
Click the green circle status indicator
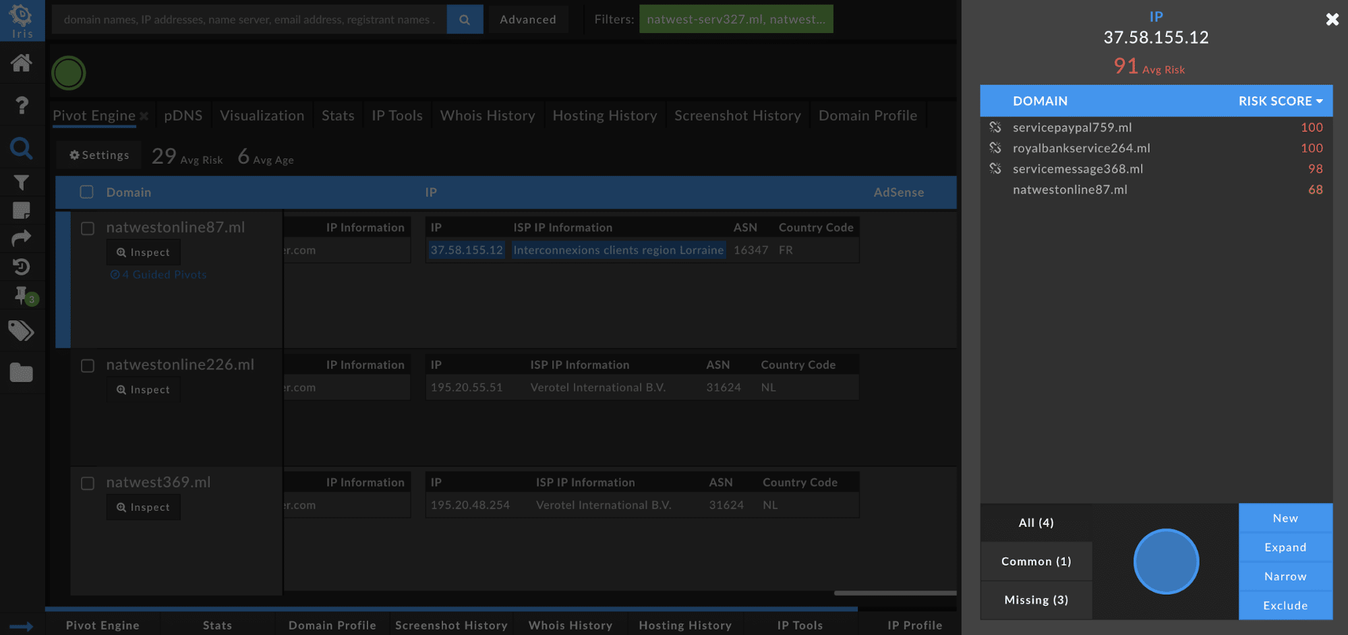tap(69, 73)
